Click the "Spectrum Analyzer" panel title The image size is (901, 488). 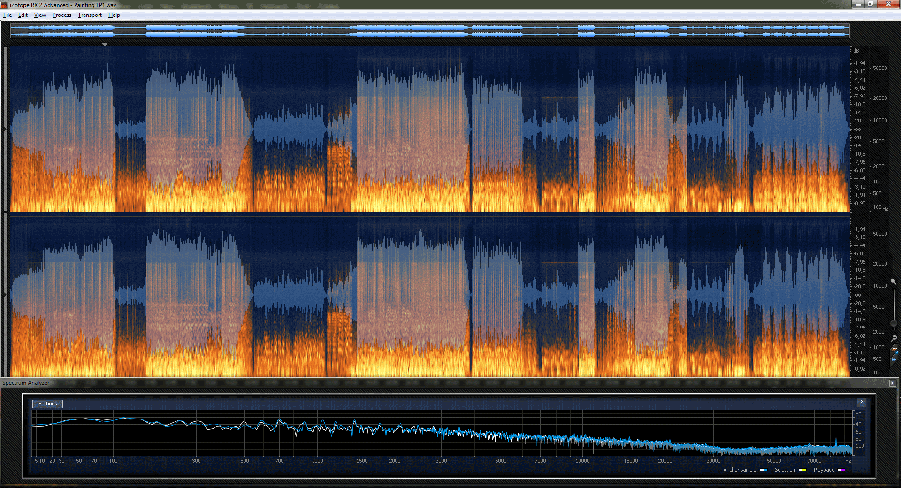26,383
